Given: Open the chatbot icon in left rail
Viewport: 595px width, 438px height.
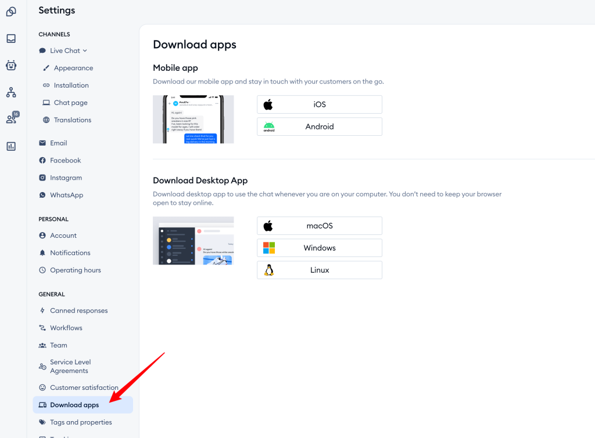Looking at the screenshot, I should pos(11,65).
